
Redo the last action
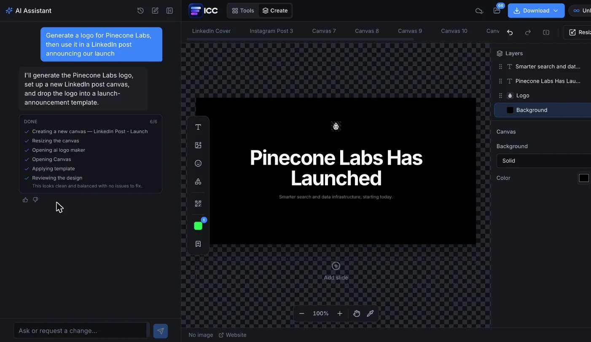[x=528, y=32]
